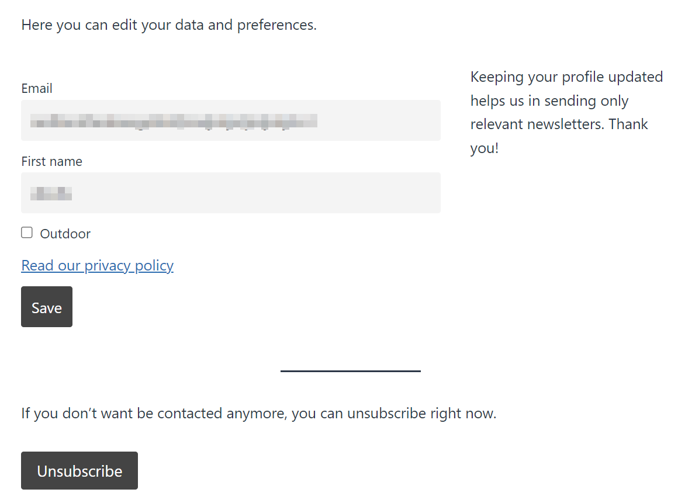Click the 'relevant newsletters. Thank' line
Viewport: 685px width, 503px height.
(x=559, y=124)
